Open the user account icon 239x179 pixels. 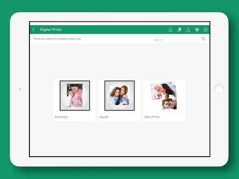[x=188, y=29]
